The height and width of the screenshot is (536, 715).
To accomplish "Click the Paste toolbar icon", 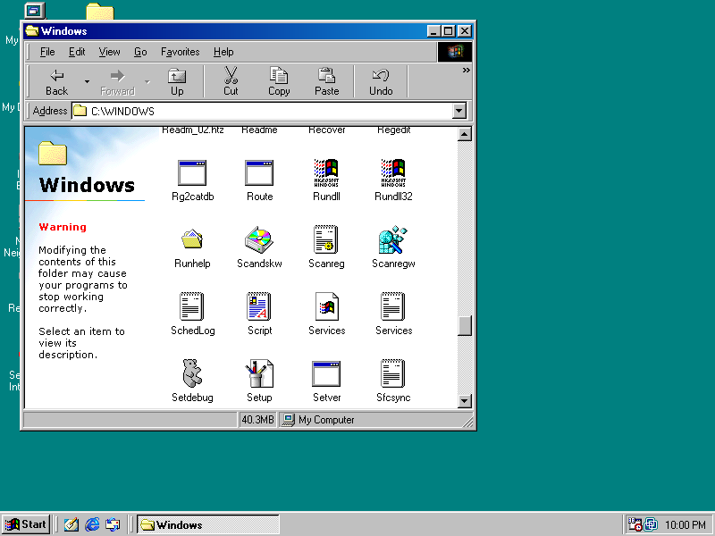I will pyautogui.click(x=326, y=81).
